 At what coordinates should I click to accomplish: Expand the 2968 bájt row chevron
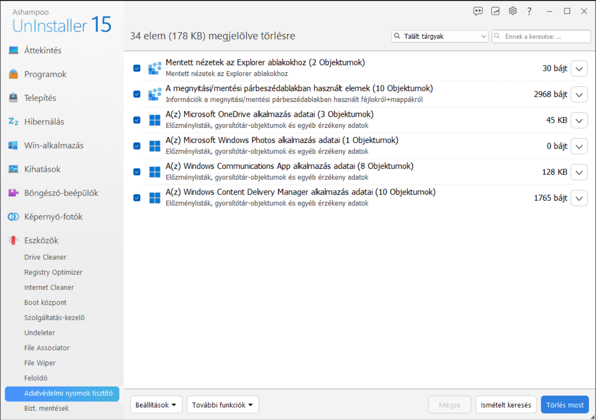pos(579,95)
